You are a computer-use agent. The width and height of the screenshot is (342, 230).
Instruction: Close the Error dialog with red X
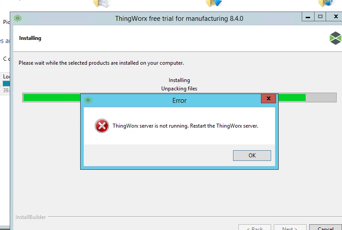[x=268, y=98]
